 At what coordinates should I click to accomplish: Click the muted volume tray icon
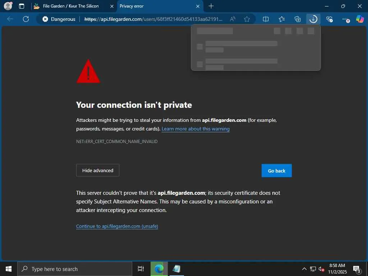pos(321,269)
